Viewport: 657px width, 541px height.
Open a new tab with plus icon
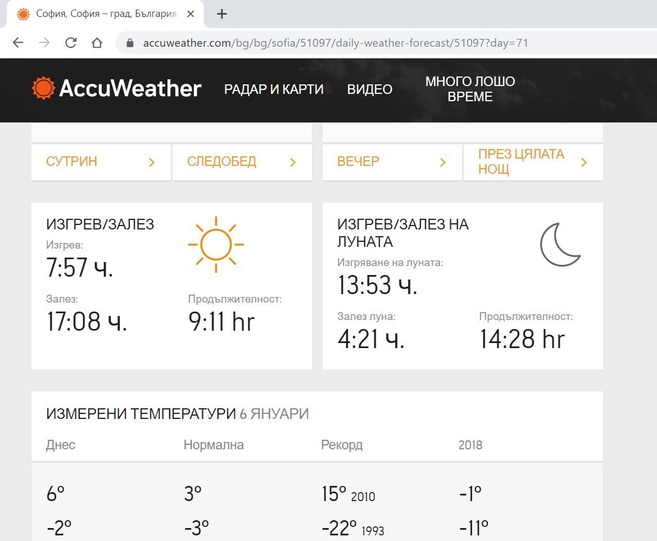pos(222,14)
